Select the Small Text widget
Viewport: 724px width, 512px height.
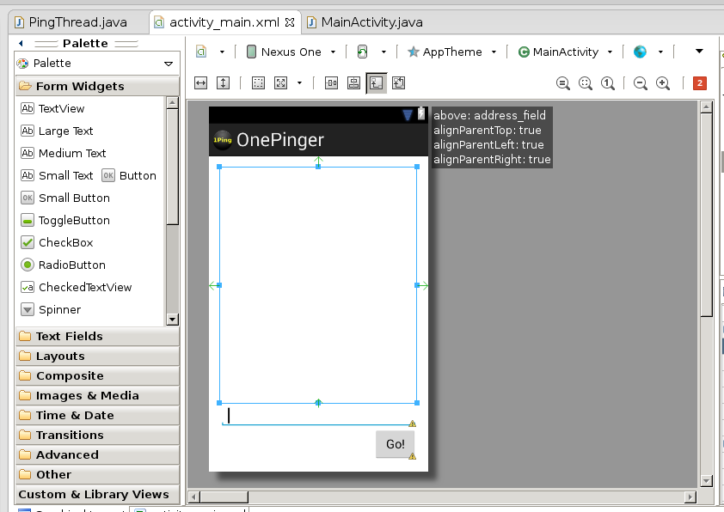58,176
